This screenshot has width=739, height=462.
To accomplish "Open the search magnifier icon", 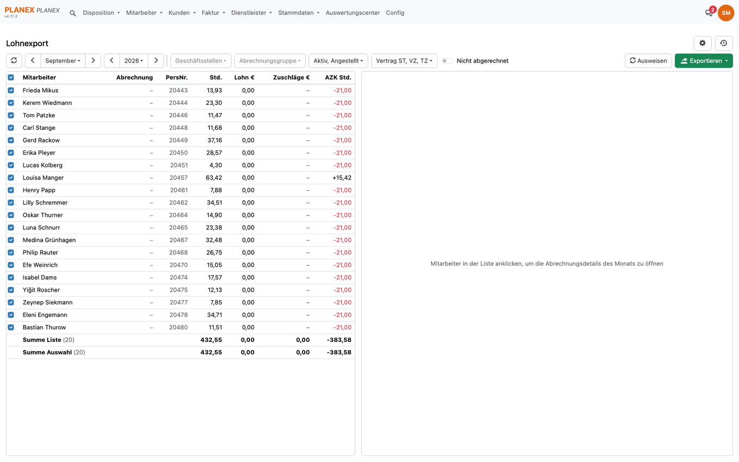I will [73, 13].
